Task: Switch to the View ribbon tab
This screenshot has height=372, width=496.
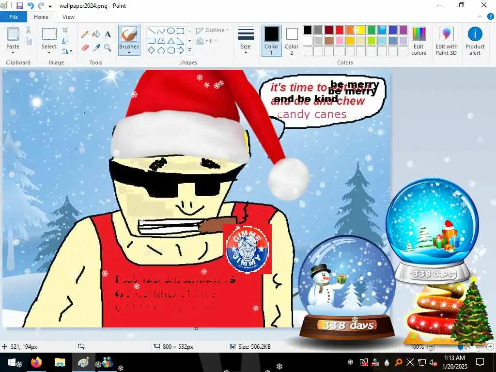Action: point(68,17)
